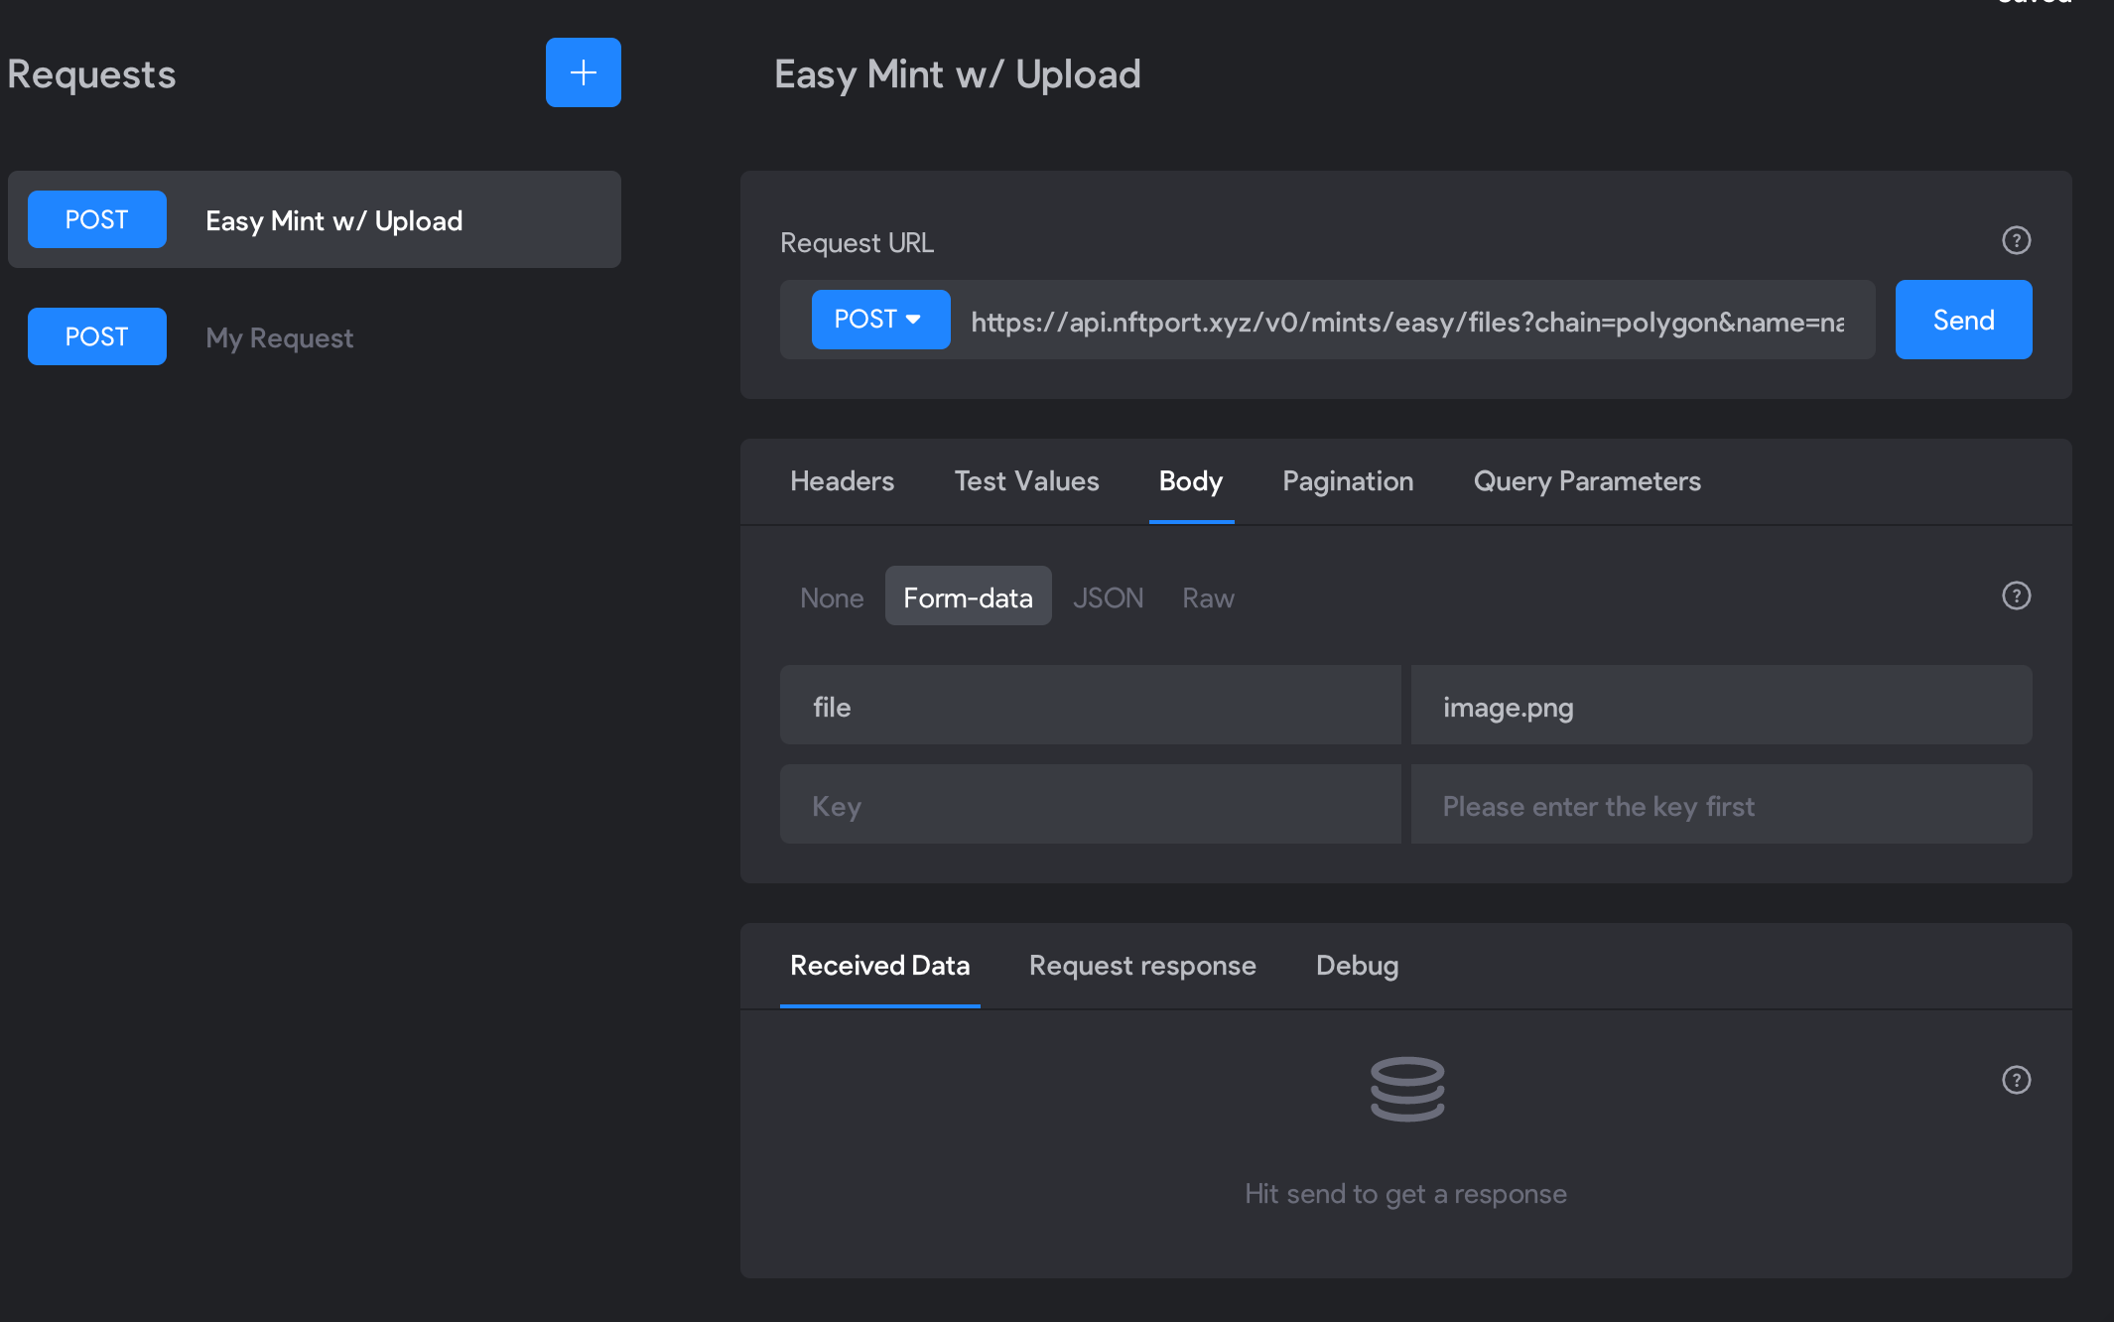Edit the 'file' key field

[x=1090, y=705]
